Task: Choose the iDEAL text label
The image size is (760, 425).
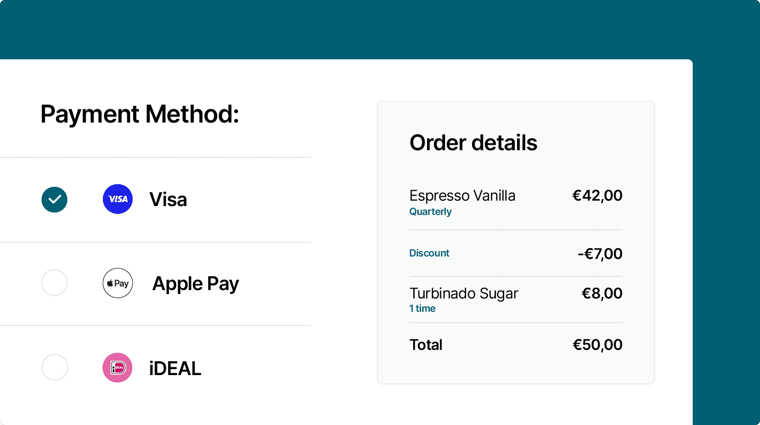Action: coord(175,369)
